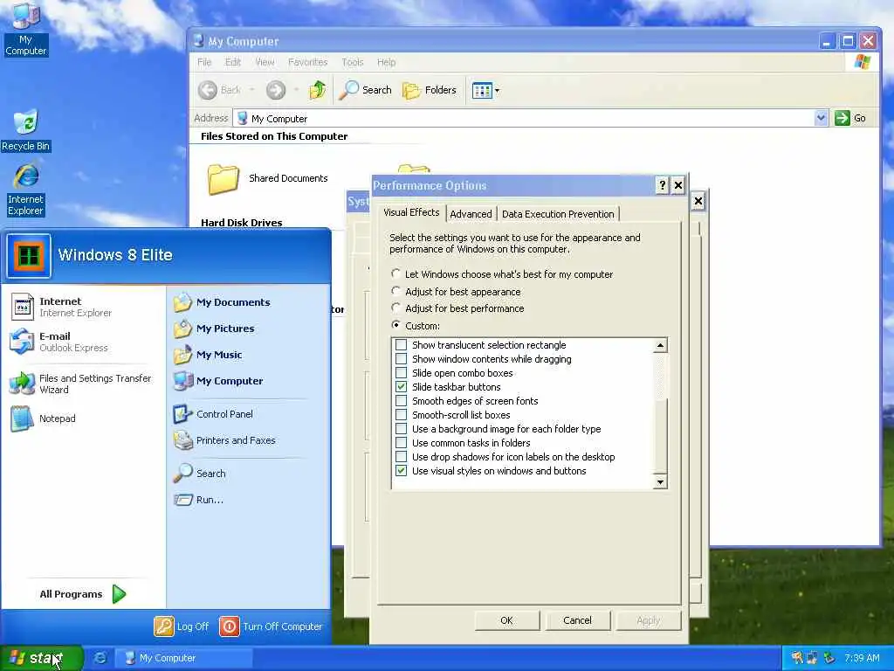
Task: Open the File menu
Action: click(x=204, y=62)
